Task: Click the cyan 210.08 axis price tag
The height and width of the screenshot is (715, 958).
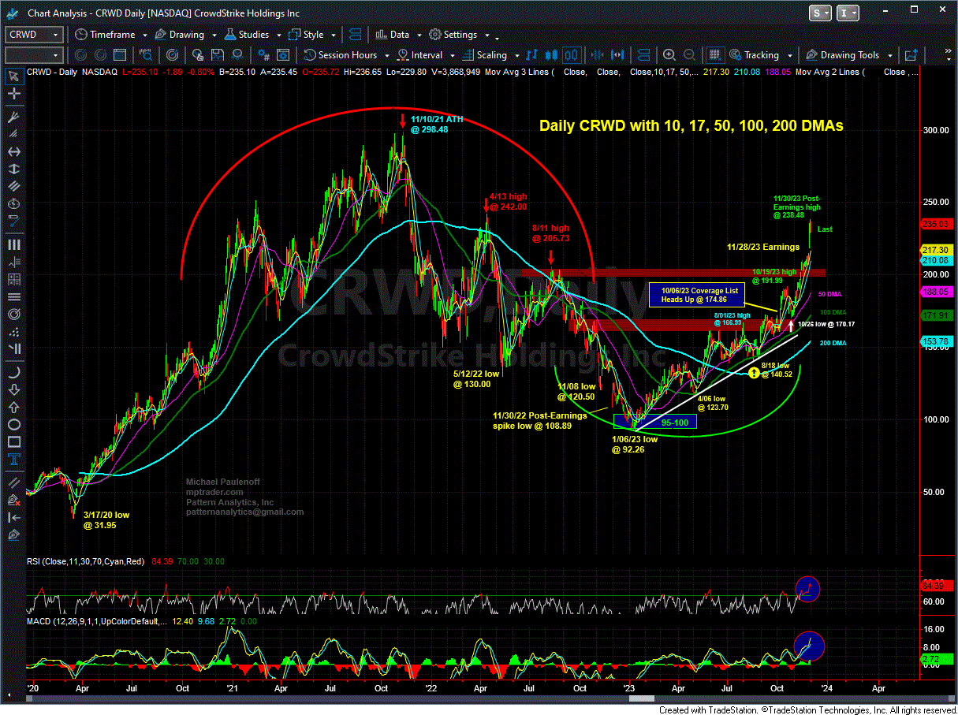Action: click(937, 260)
